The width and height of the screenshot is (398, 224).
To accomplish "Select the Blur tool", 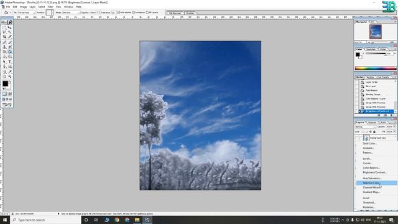I will (4, 57).
